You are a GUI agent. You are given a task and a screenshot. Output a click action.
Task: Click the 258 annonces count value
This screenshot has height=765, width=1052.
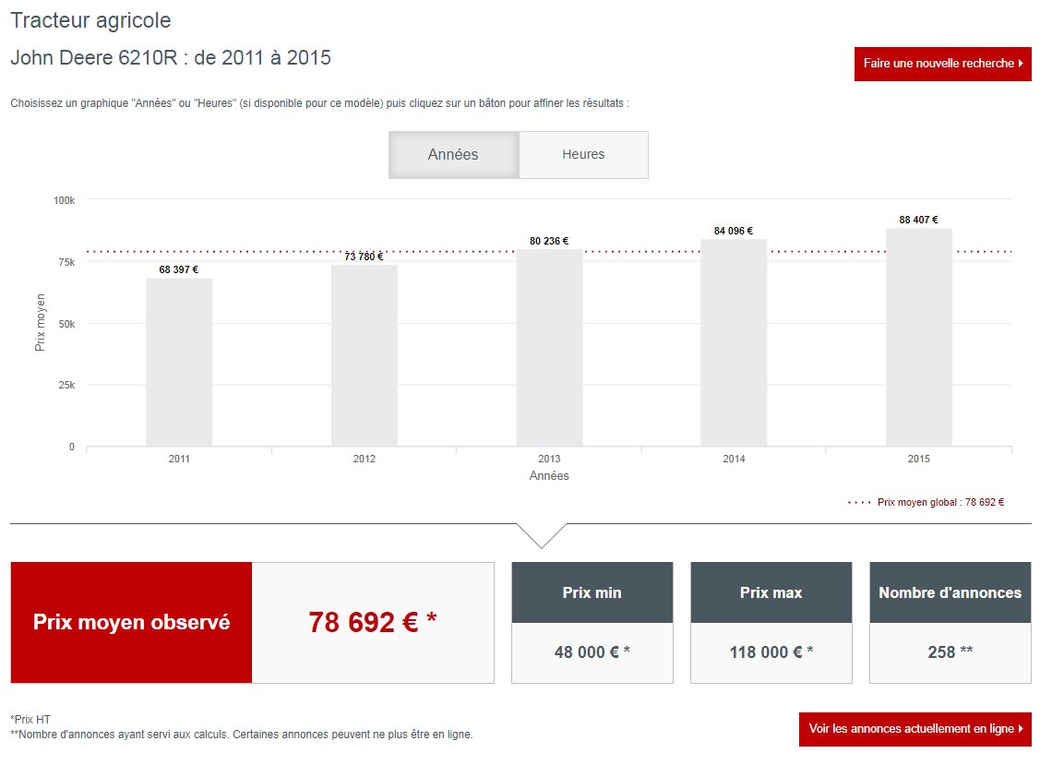[x=949, y=651]
